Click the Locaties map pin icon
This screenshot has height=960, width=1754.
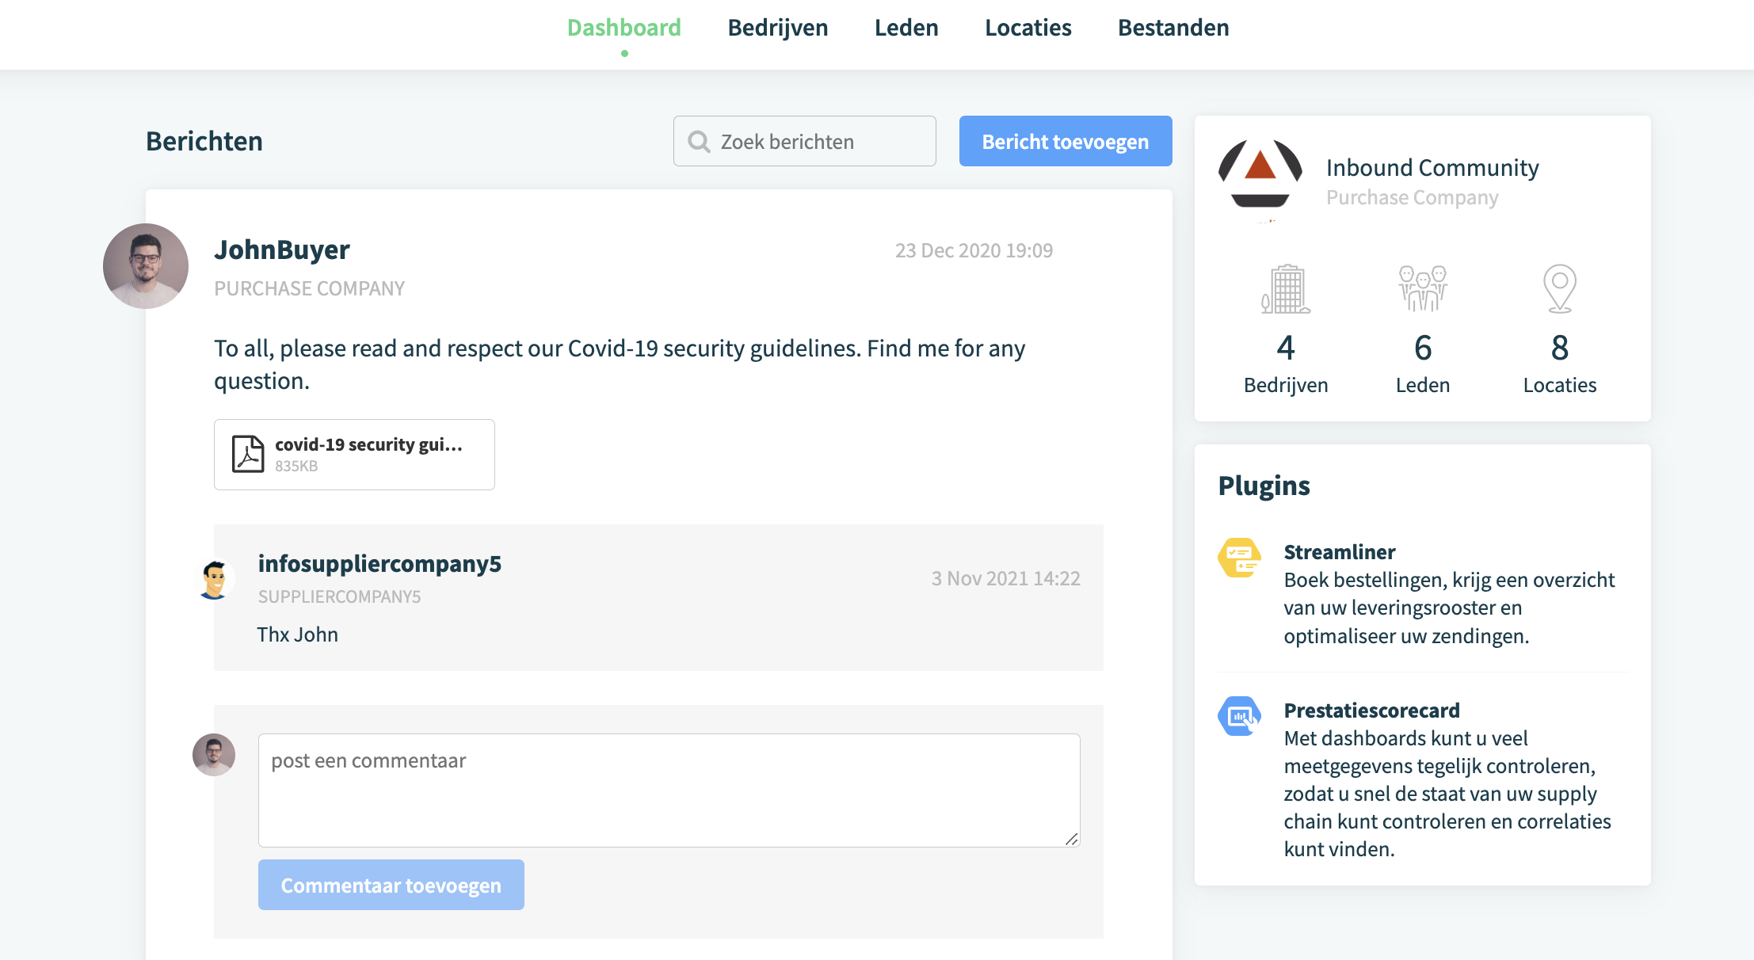pos(1560,289)
